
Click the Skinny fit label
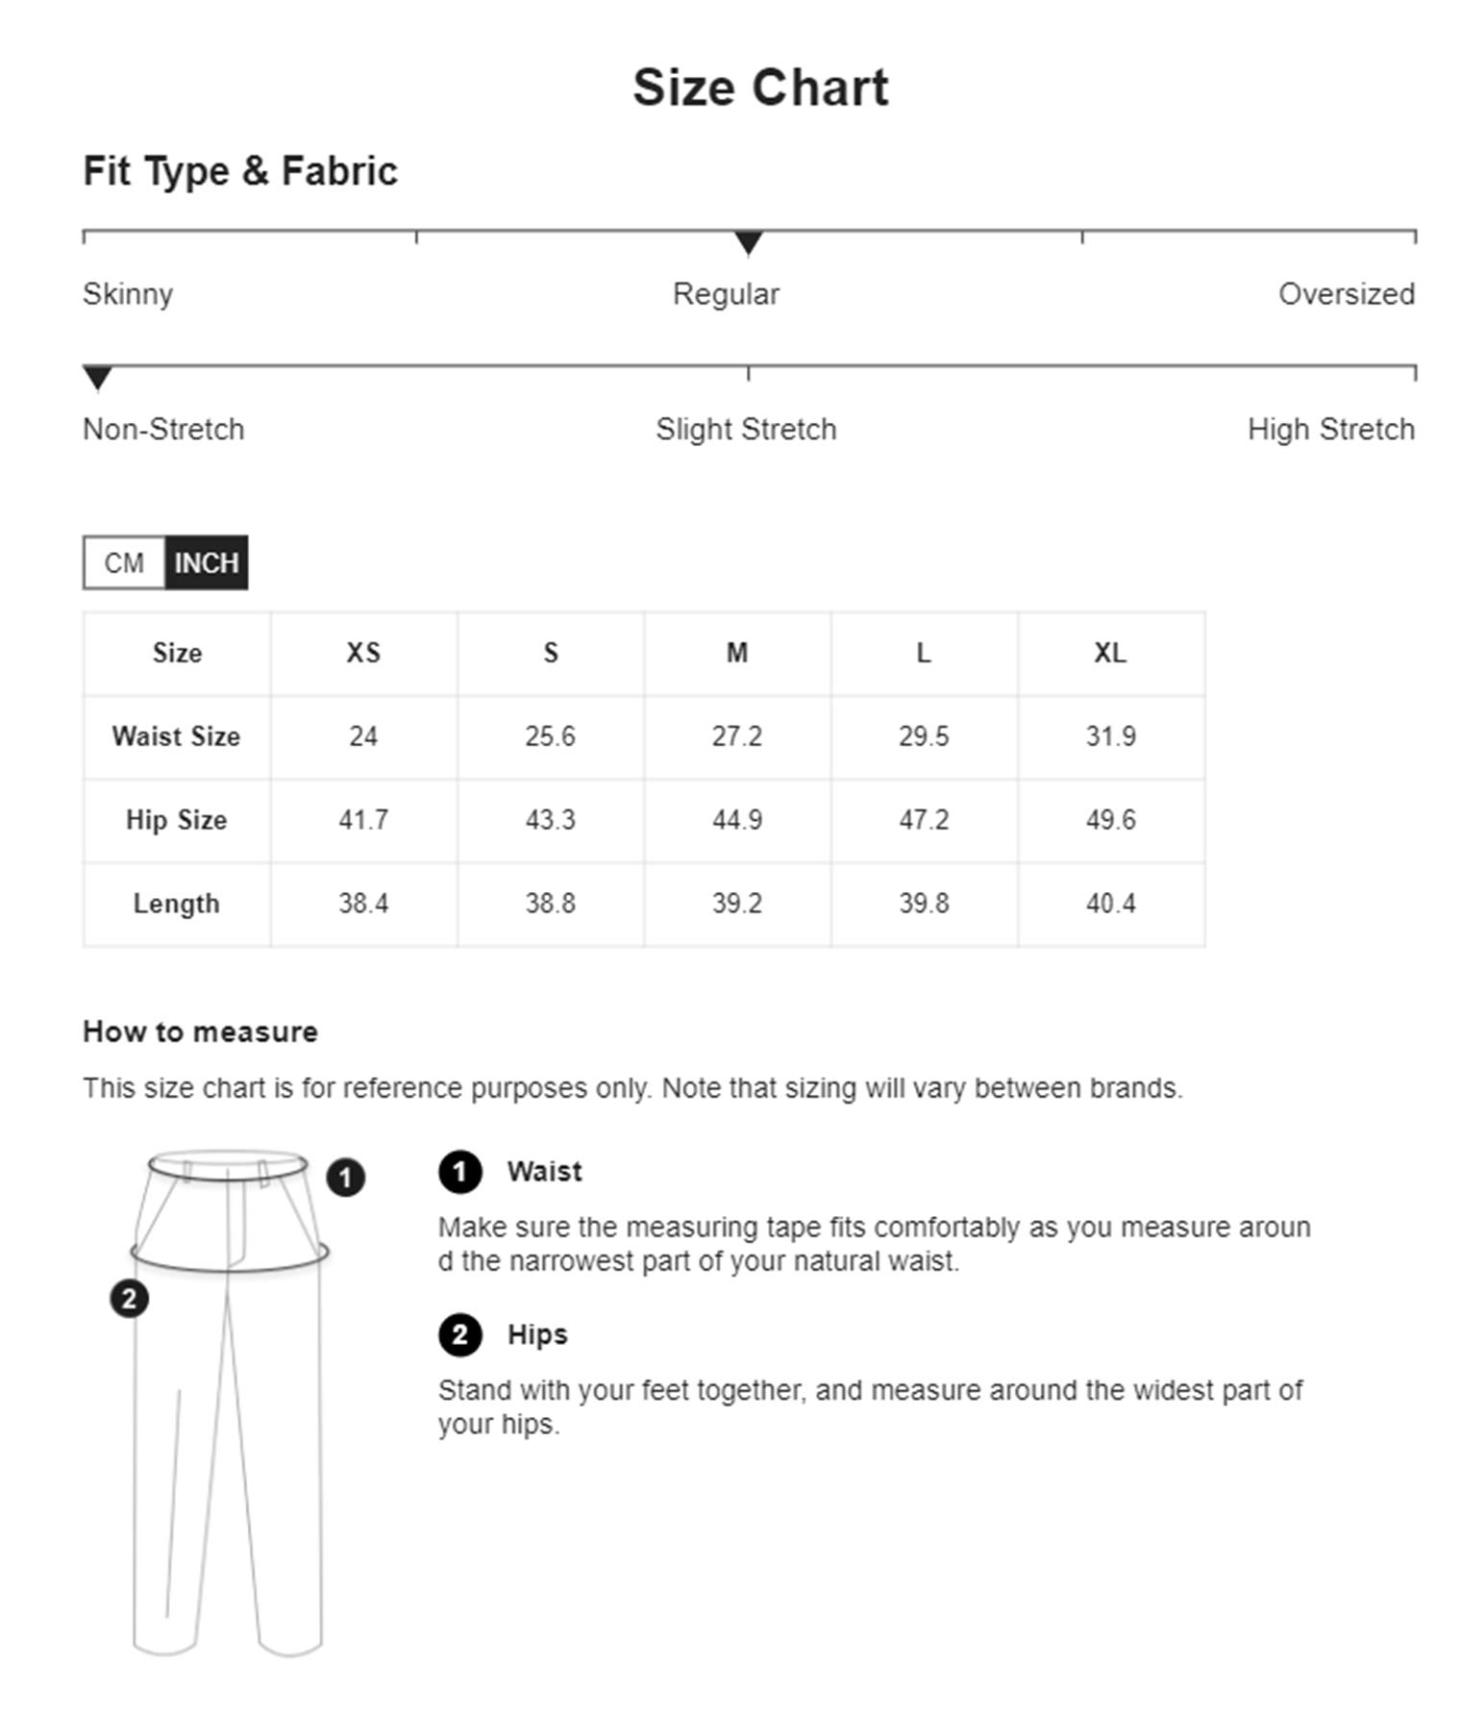click(128, 294)
